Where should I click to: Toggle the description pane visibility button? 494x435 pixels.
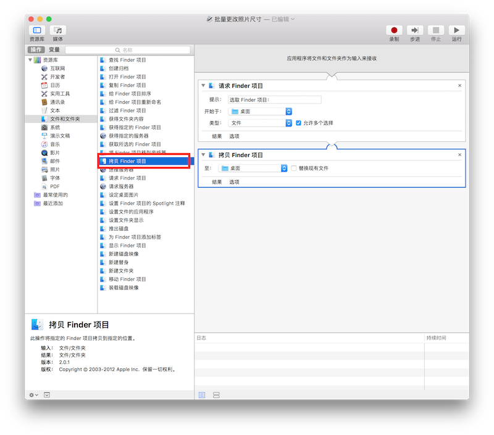tap(47, 395)
